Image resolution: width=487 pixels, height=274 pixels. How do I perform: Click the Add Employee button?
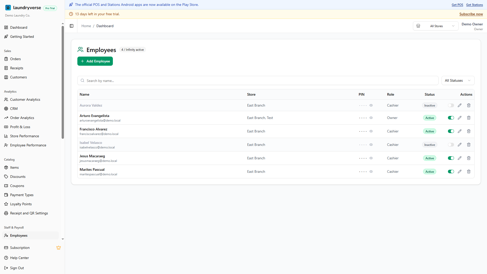tap(95, 61)
